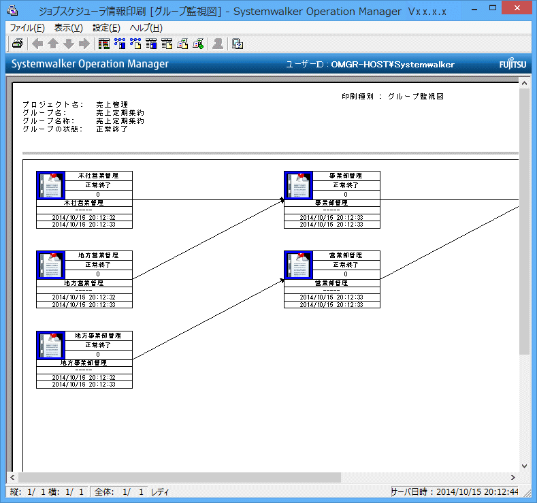Click the 地方事業部管理 job net icon
The width and height of the screenshot is (537, 503).
coord(50,345)
